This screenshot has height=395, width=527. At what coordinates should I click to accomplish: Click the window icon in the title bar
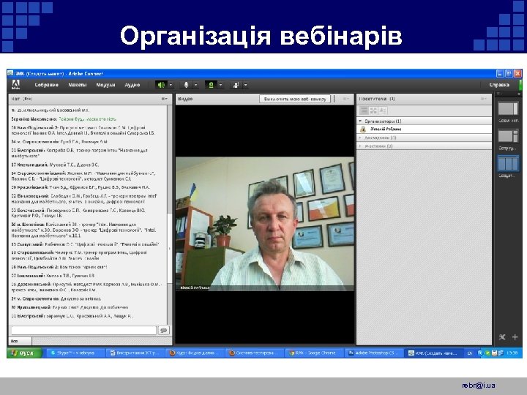coord(10,73)
